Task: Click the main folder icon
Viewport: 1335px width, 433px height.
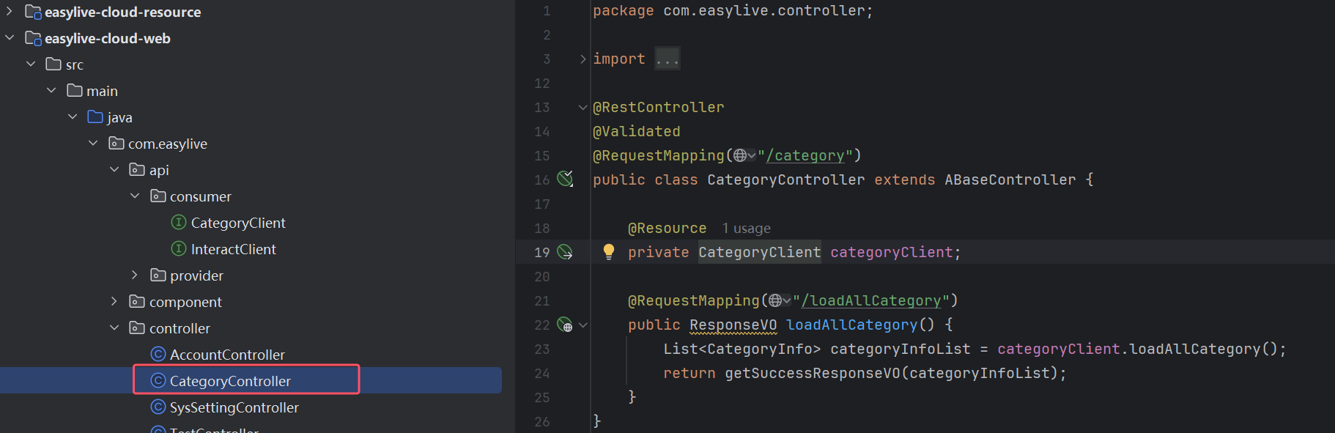Action: click(x=75, y=91)
